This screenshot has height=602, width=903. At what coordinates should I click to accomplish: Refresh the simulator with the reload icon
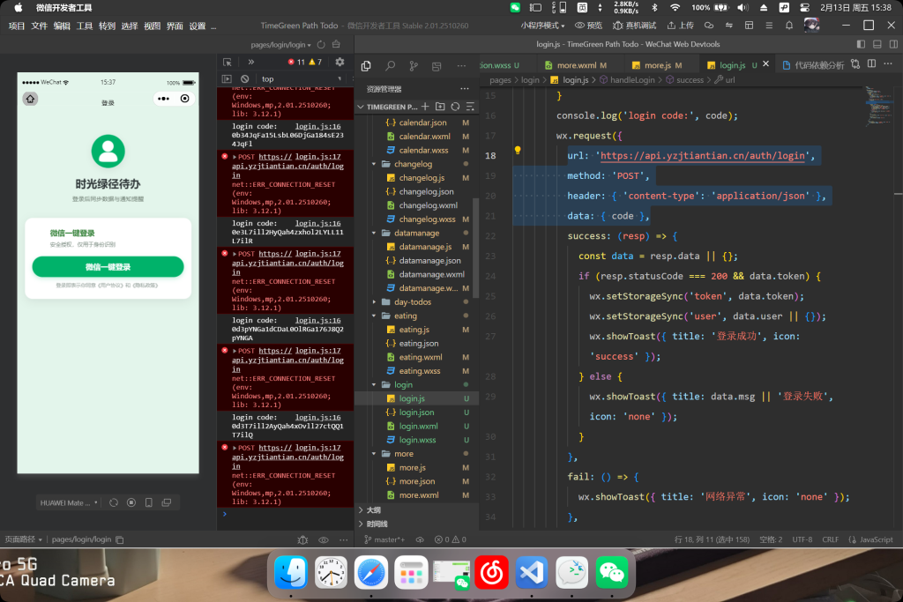(x=322, y=44)
